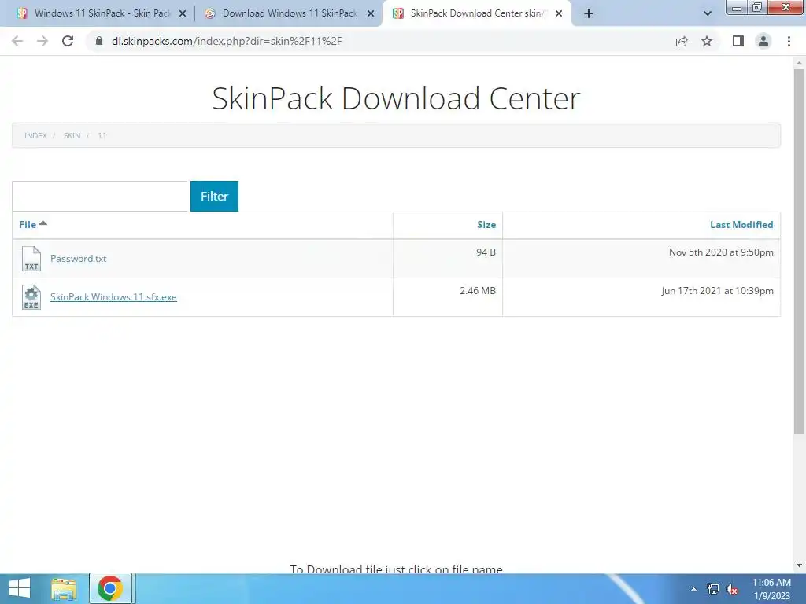Open a new tab with the plus button
Screen dimensions: 806x604
pyautogui.click(x=589, y=14)
